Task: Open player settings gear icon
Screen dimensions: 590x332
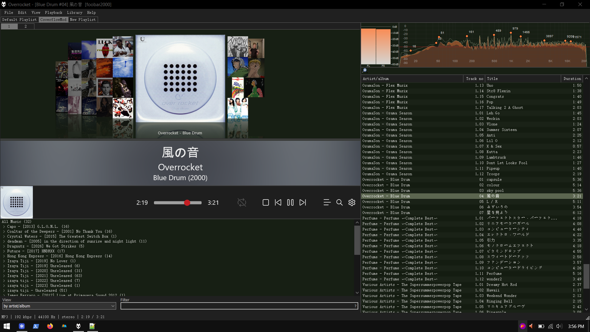Action: click(x=352, y=203)
